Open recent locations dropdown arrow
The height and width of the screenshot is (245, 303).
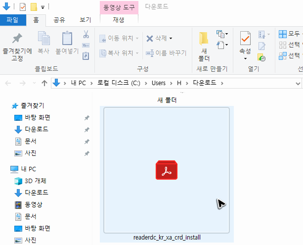point(34,83)
